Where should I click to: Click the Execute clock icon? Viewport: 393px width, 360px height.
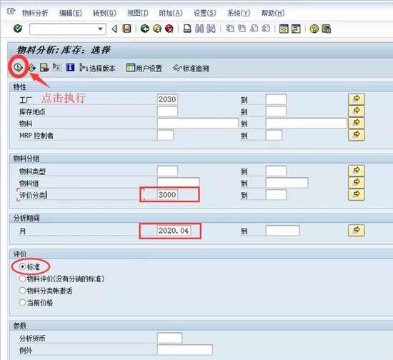pos(18,68)
